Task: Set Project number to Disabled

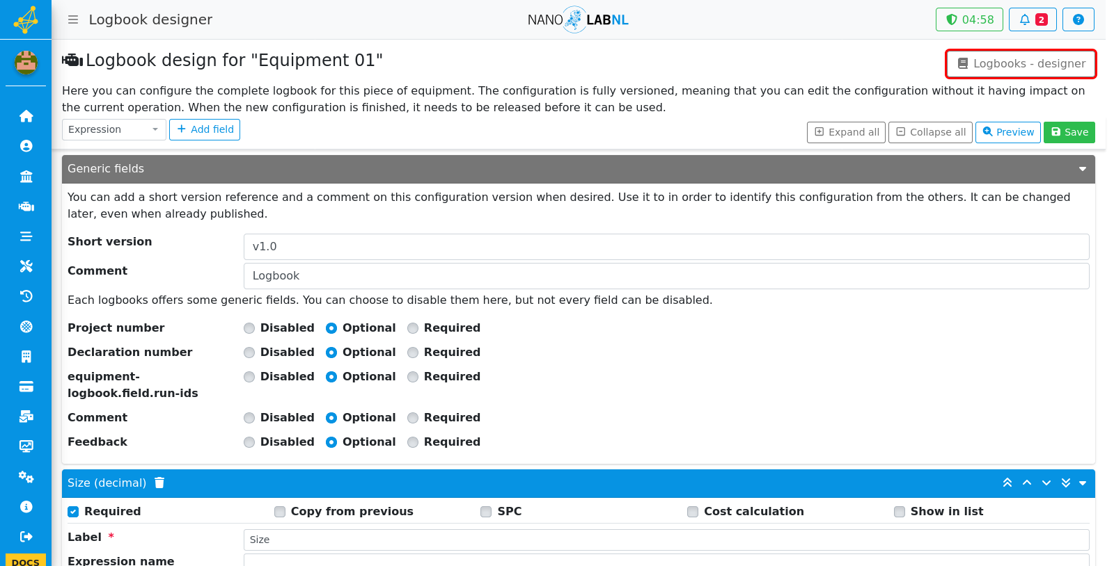Action: 249,328
